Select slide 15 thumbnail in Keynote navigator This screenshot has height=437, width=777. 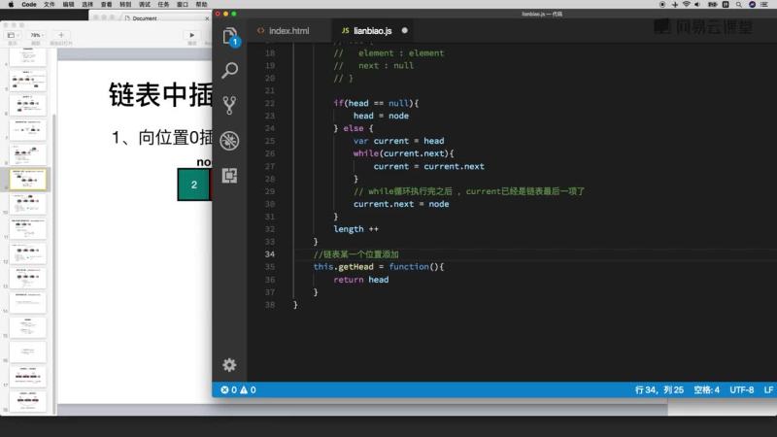click(28, 327)
